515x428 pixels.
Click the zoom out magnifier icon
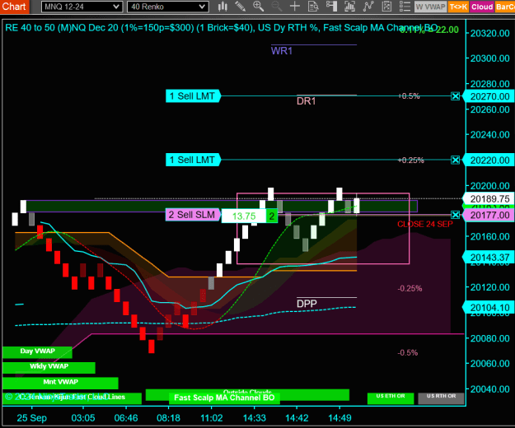(x=277, y=7)
